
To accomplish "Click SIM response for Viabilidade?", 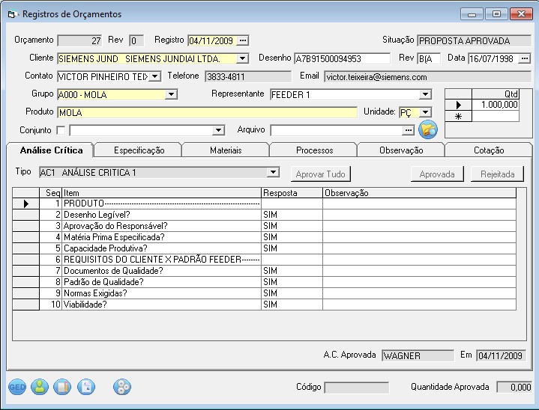I will [292, 305].
